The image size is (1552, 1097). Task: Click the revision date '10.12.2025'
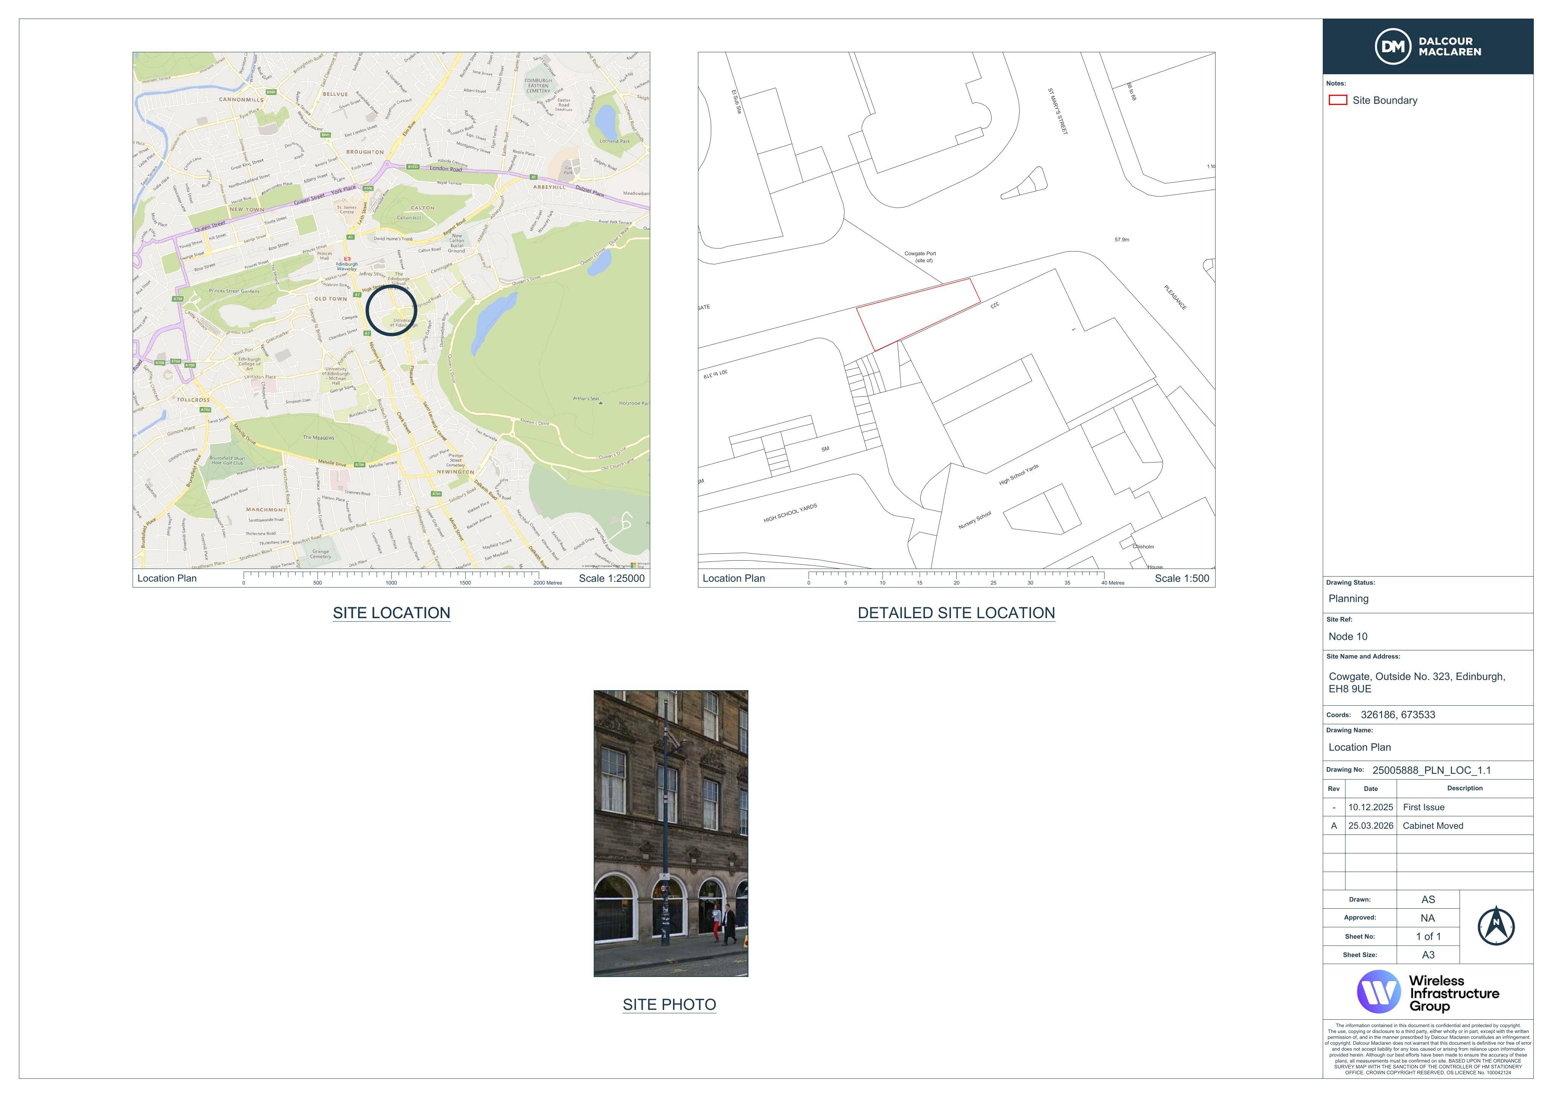(x=1371, y=808)
